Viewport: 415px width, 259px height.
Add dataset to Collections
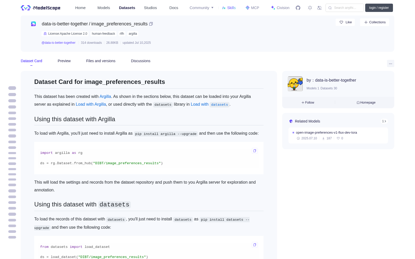tap(375, 22)
